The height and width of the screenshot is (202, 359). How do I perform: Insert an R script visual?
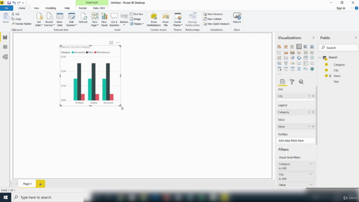pos(299,69)
